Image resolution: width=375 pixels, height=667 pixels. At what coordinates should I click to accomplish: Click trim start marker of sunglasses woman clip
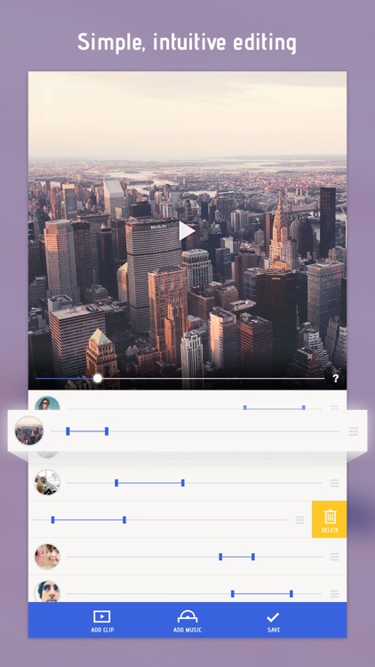coord(245,407)
